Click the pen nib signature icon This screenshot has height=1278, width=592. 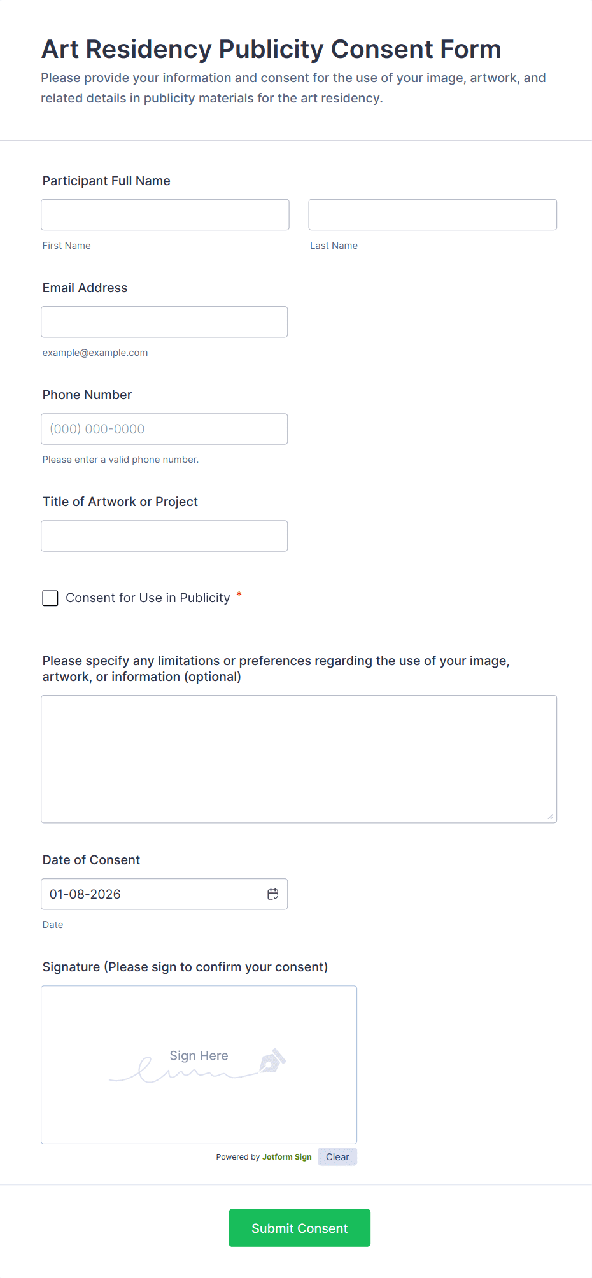tap(272, 1061)
